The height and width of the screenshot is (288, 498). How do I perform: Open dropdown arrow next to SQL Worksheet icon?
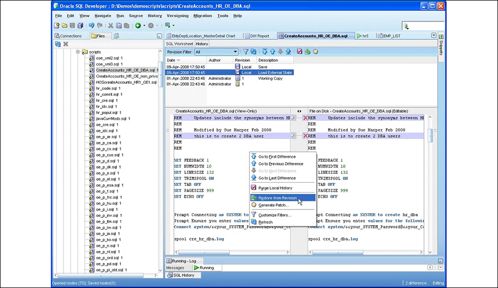coord(174,25)
